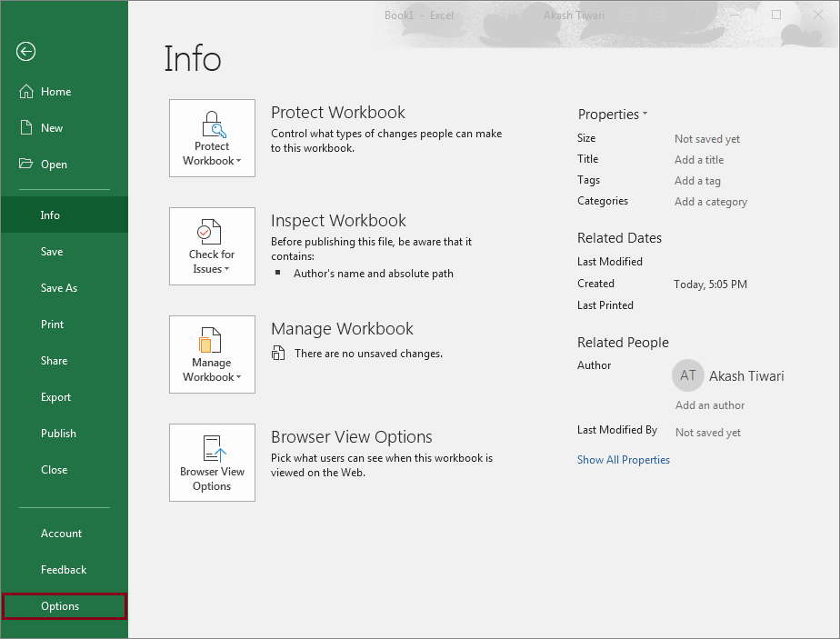
Task: Click the Categories label
Action: [603, 201]
